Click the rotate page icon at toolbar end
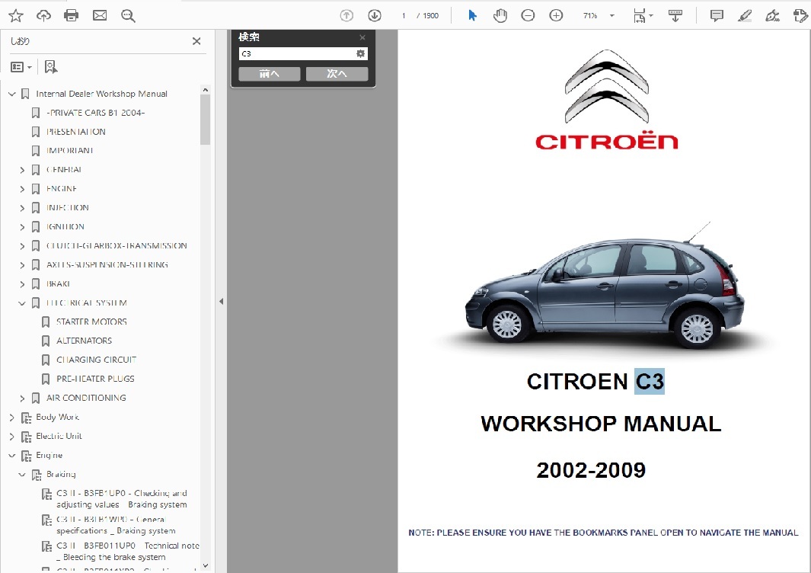The width and height of the screenshot is (811, 573). [x=800, y=15]
